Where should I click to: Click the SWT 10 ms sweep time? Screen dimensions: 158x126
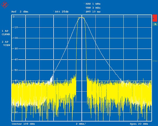point(93,12)
